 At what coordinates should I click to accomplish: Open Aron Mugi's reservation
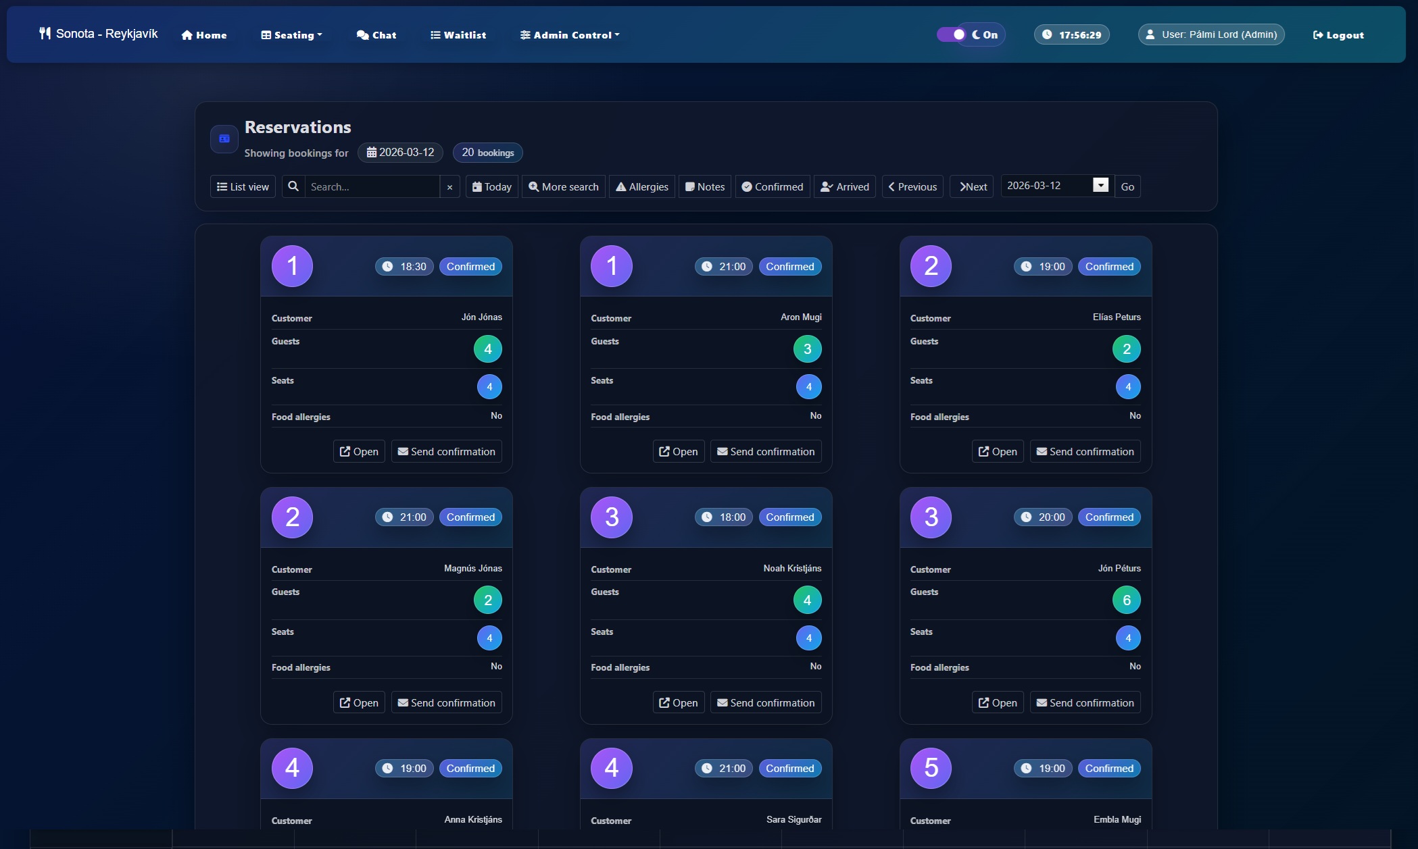[x=678, y=452]
